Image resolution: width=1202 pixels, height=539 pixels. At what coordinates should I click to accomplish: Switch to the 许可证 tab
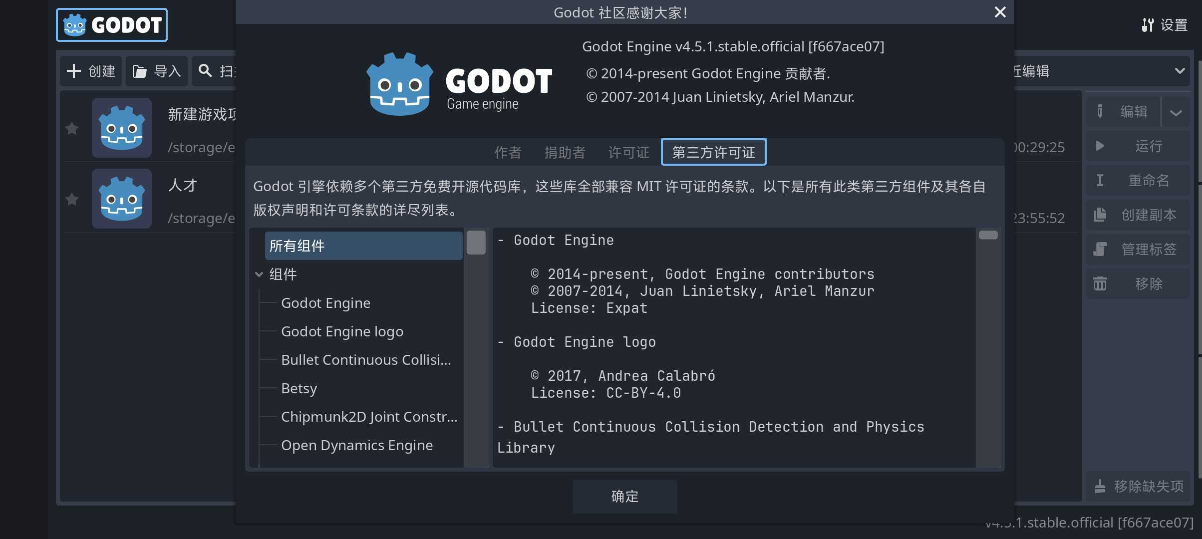click(x=628, y=152)
